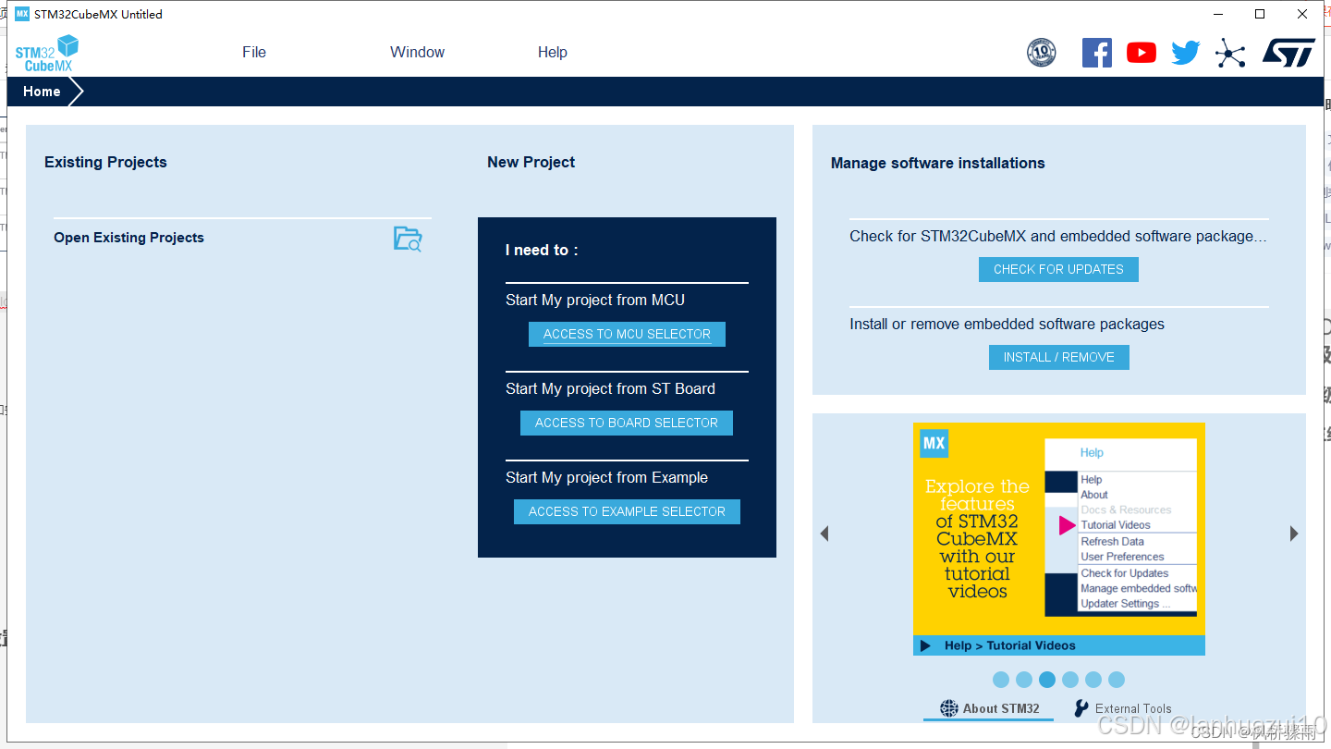This screenshot has width=1331, height=749.
Task: Open the Twitter bird icon link
Action: pyautogui.click(x=1186, y=53)
